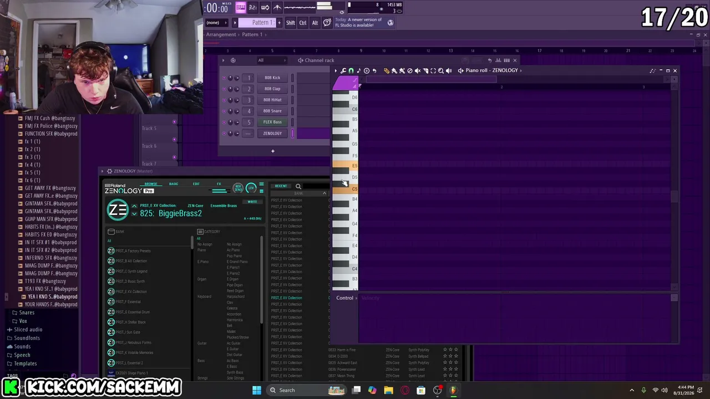Select the 808 Kick channel button
710x399 pixels.
[272, 78]
